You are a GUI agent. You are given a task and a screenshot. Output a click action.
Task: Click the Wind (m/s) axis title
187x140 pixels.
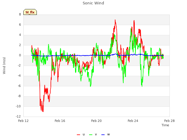(x=4, y=66)
